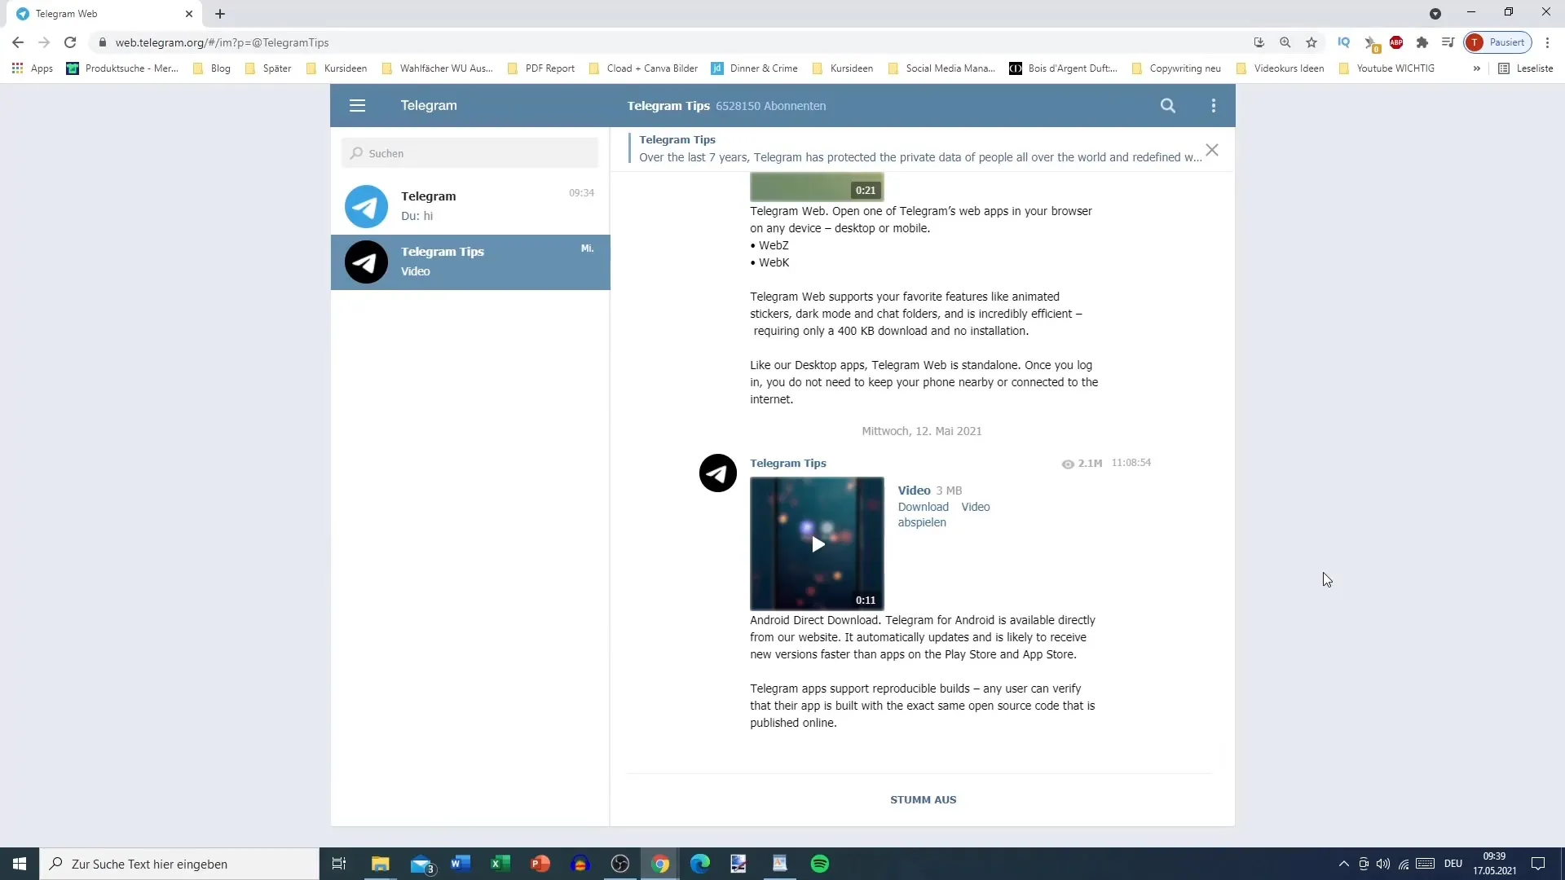Screen dimensions: 1565x880
Task: Click the 11:08:54 message timestamp
Action: (1131, 463)
